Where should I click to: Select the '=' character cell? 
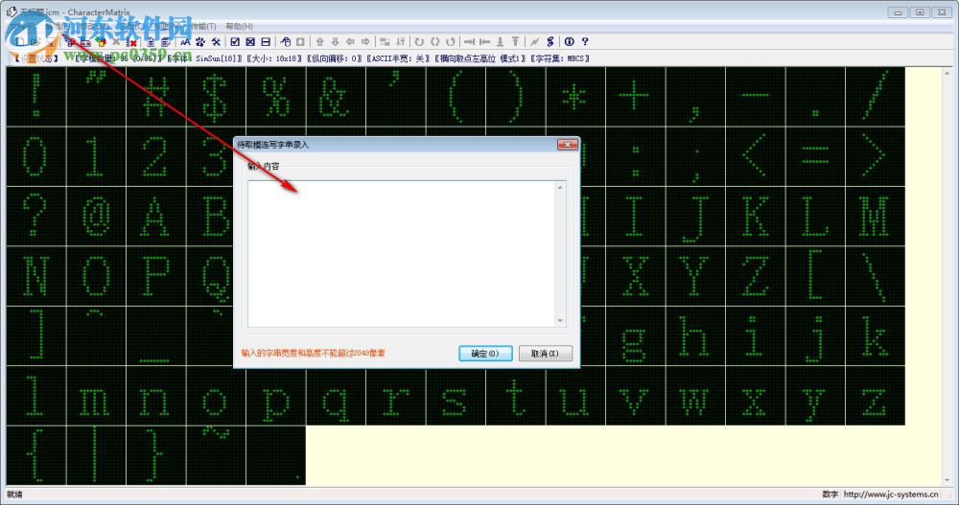(815, 156)
